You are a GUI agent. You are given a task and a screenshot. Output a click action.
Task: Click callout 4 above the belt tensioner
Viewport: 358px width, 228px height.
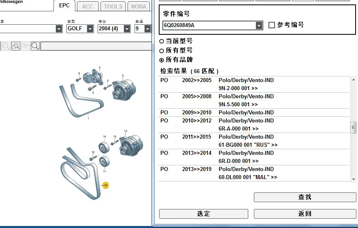(x=100, y=68)
